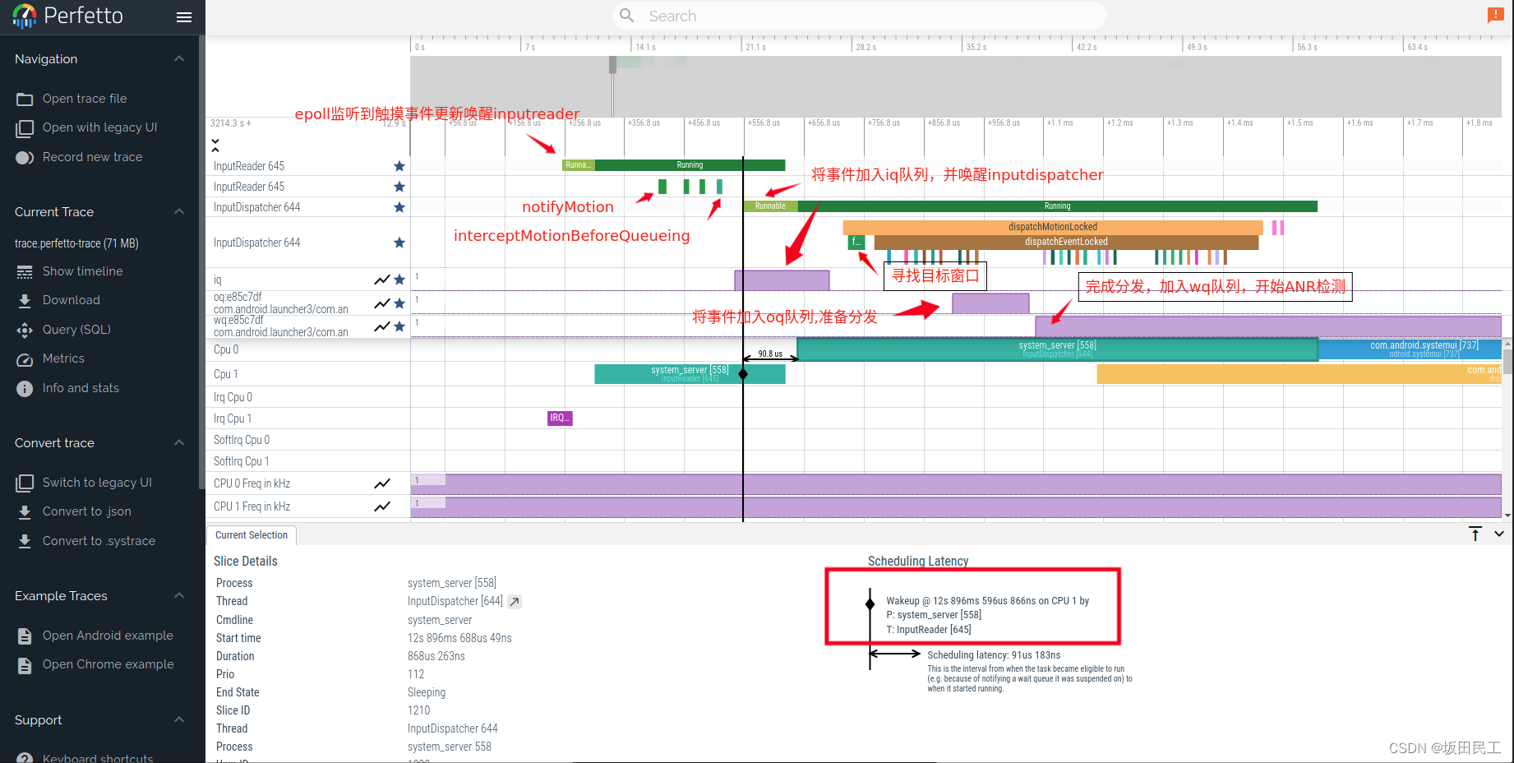The width and height of the screenshot is (1514, 763).
Task: Click the tracks vertical scrollbar
Action: (x=1507, y=362)
